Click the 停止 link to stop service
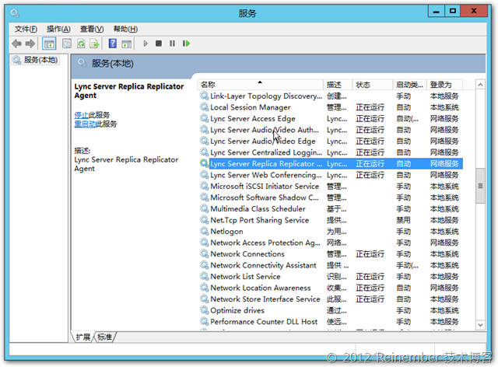Screen dimensions: 498x367 [x=81, y=115]
